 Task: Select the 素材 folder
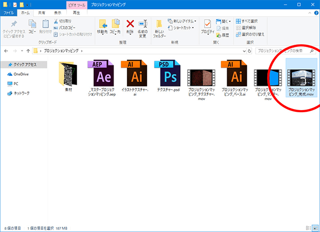click(68, 76)
